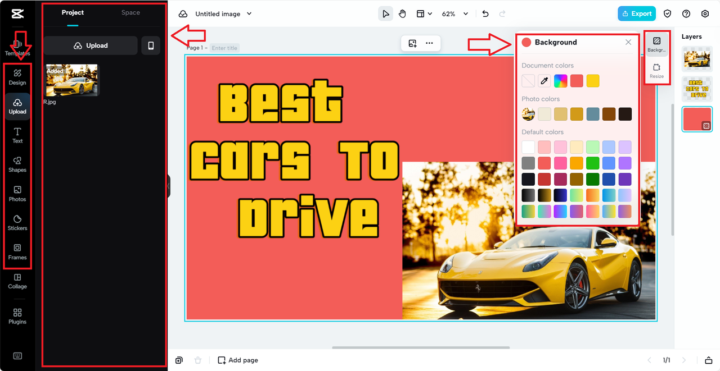Click the upload from phone icon
The height and width of the screenshot is (371, 720).
pyautogui.click(x=151, y=45)
